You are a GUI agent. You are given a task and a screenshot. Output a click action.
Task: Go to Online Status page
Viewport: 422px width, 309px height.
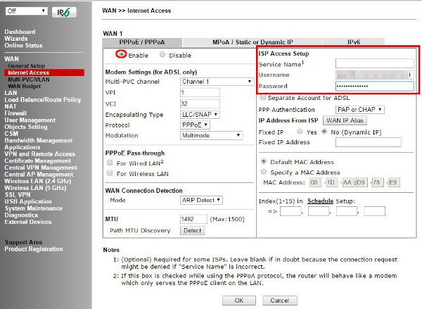(x=23, y=45)
